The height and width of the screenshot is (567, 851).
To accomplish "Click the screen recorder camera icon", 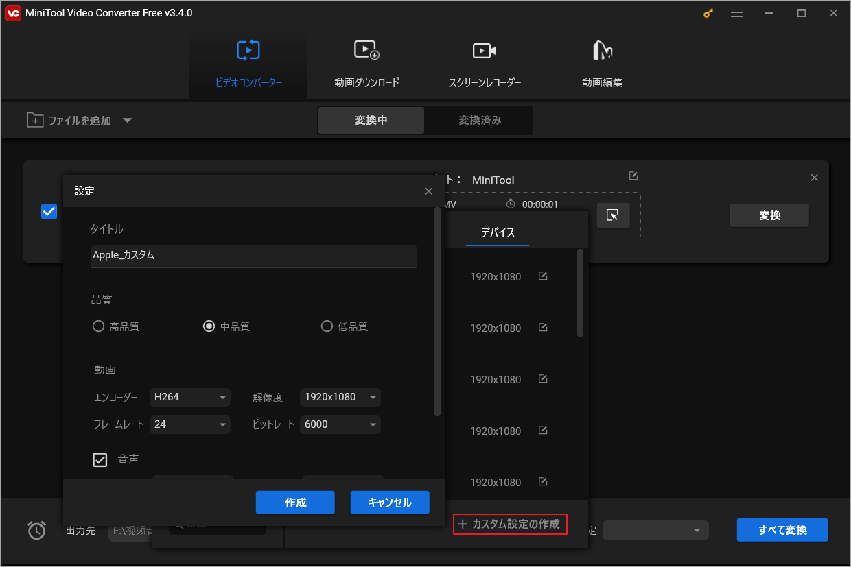I will [x=485, y=51].
